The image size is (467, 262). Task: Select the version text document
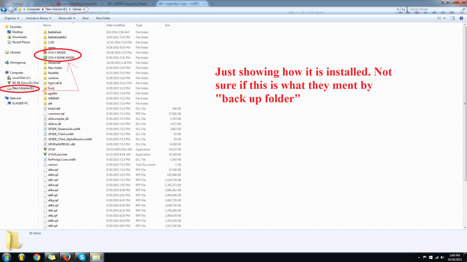pyautogui.click(x=53, y=165)
